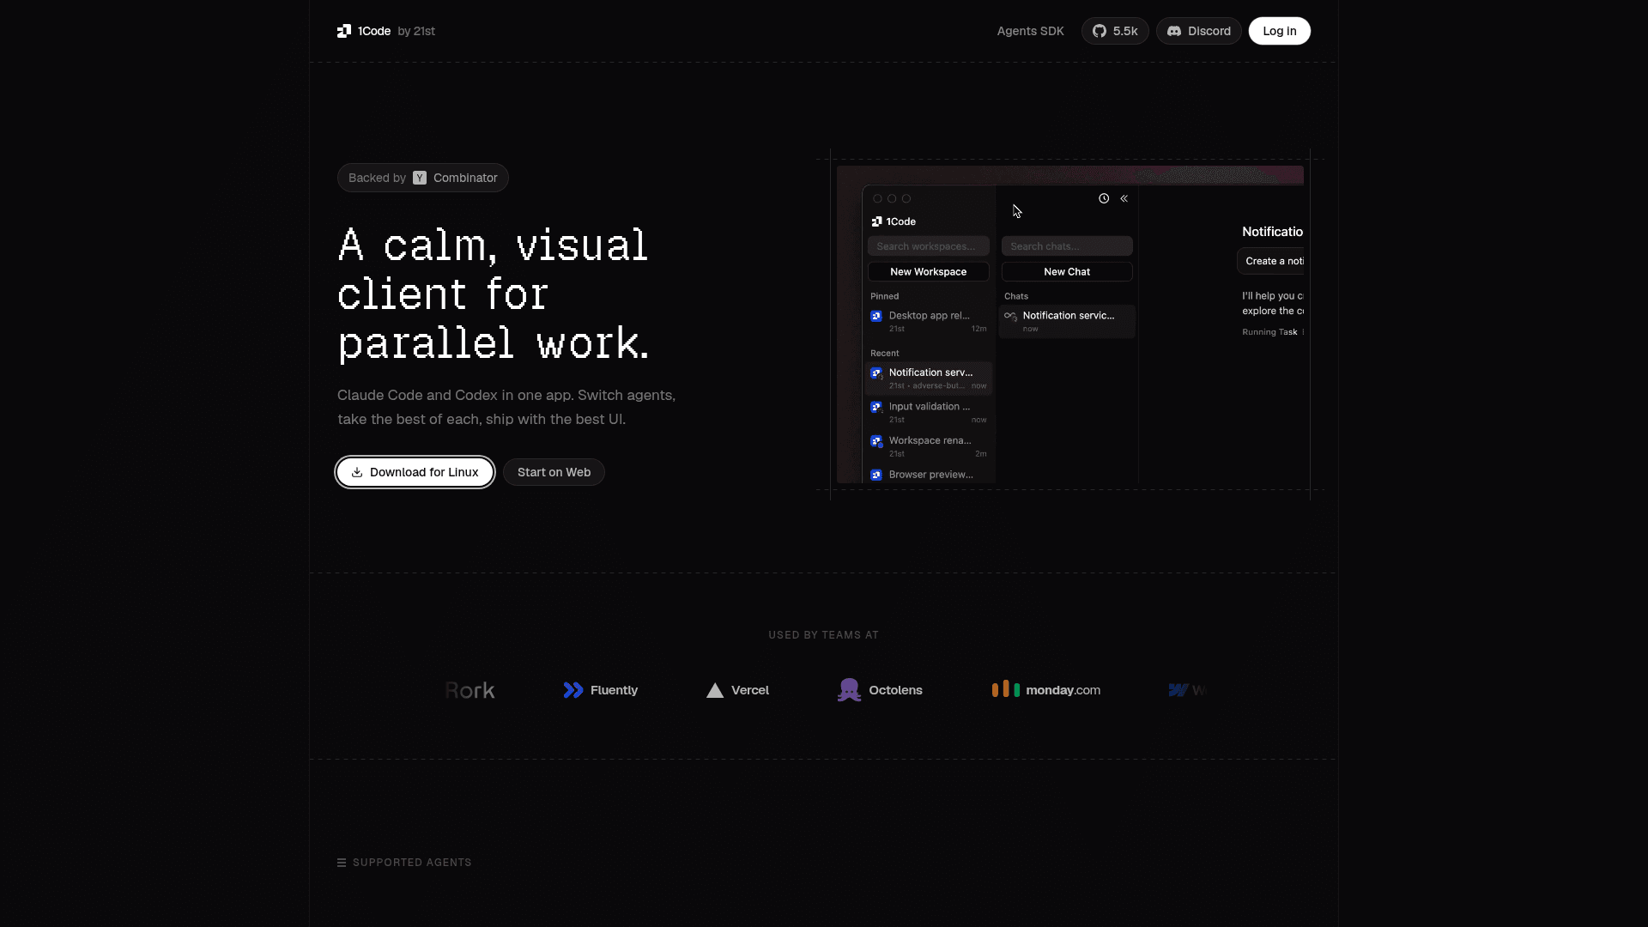Open the Agents SDK link
The image size is (1648, 927).
coord(1030,31)
